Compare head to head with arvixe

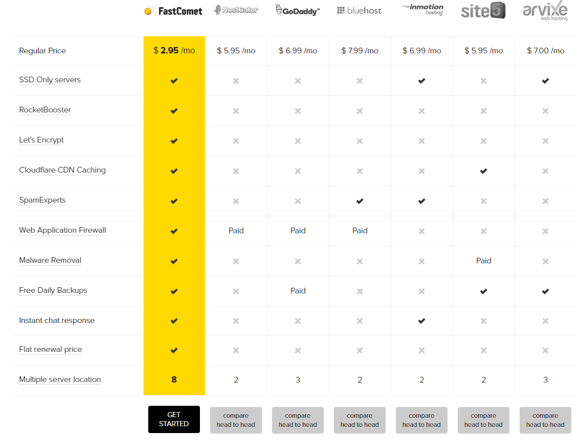(x=545, y=420)
